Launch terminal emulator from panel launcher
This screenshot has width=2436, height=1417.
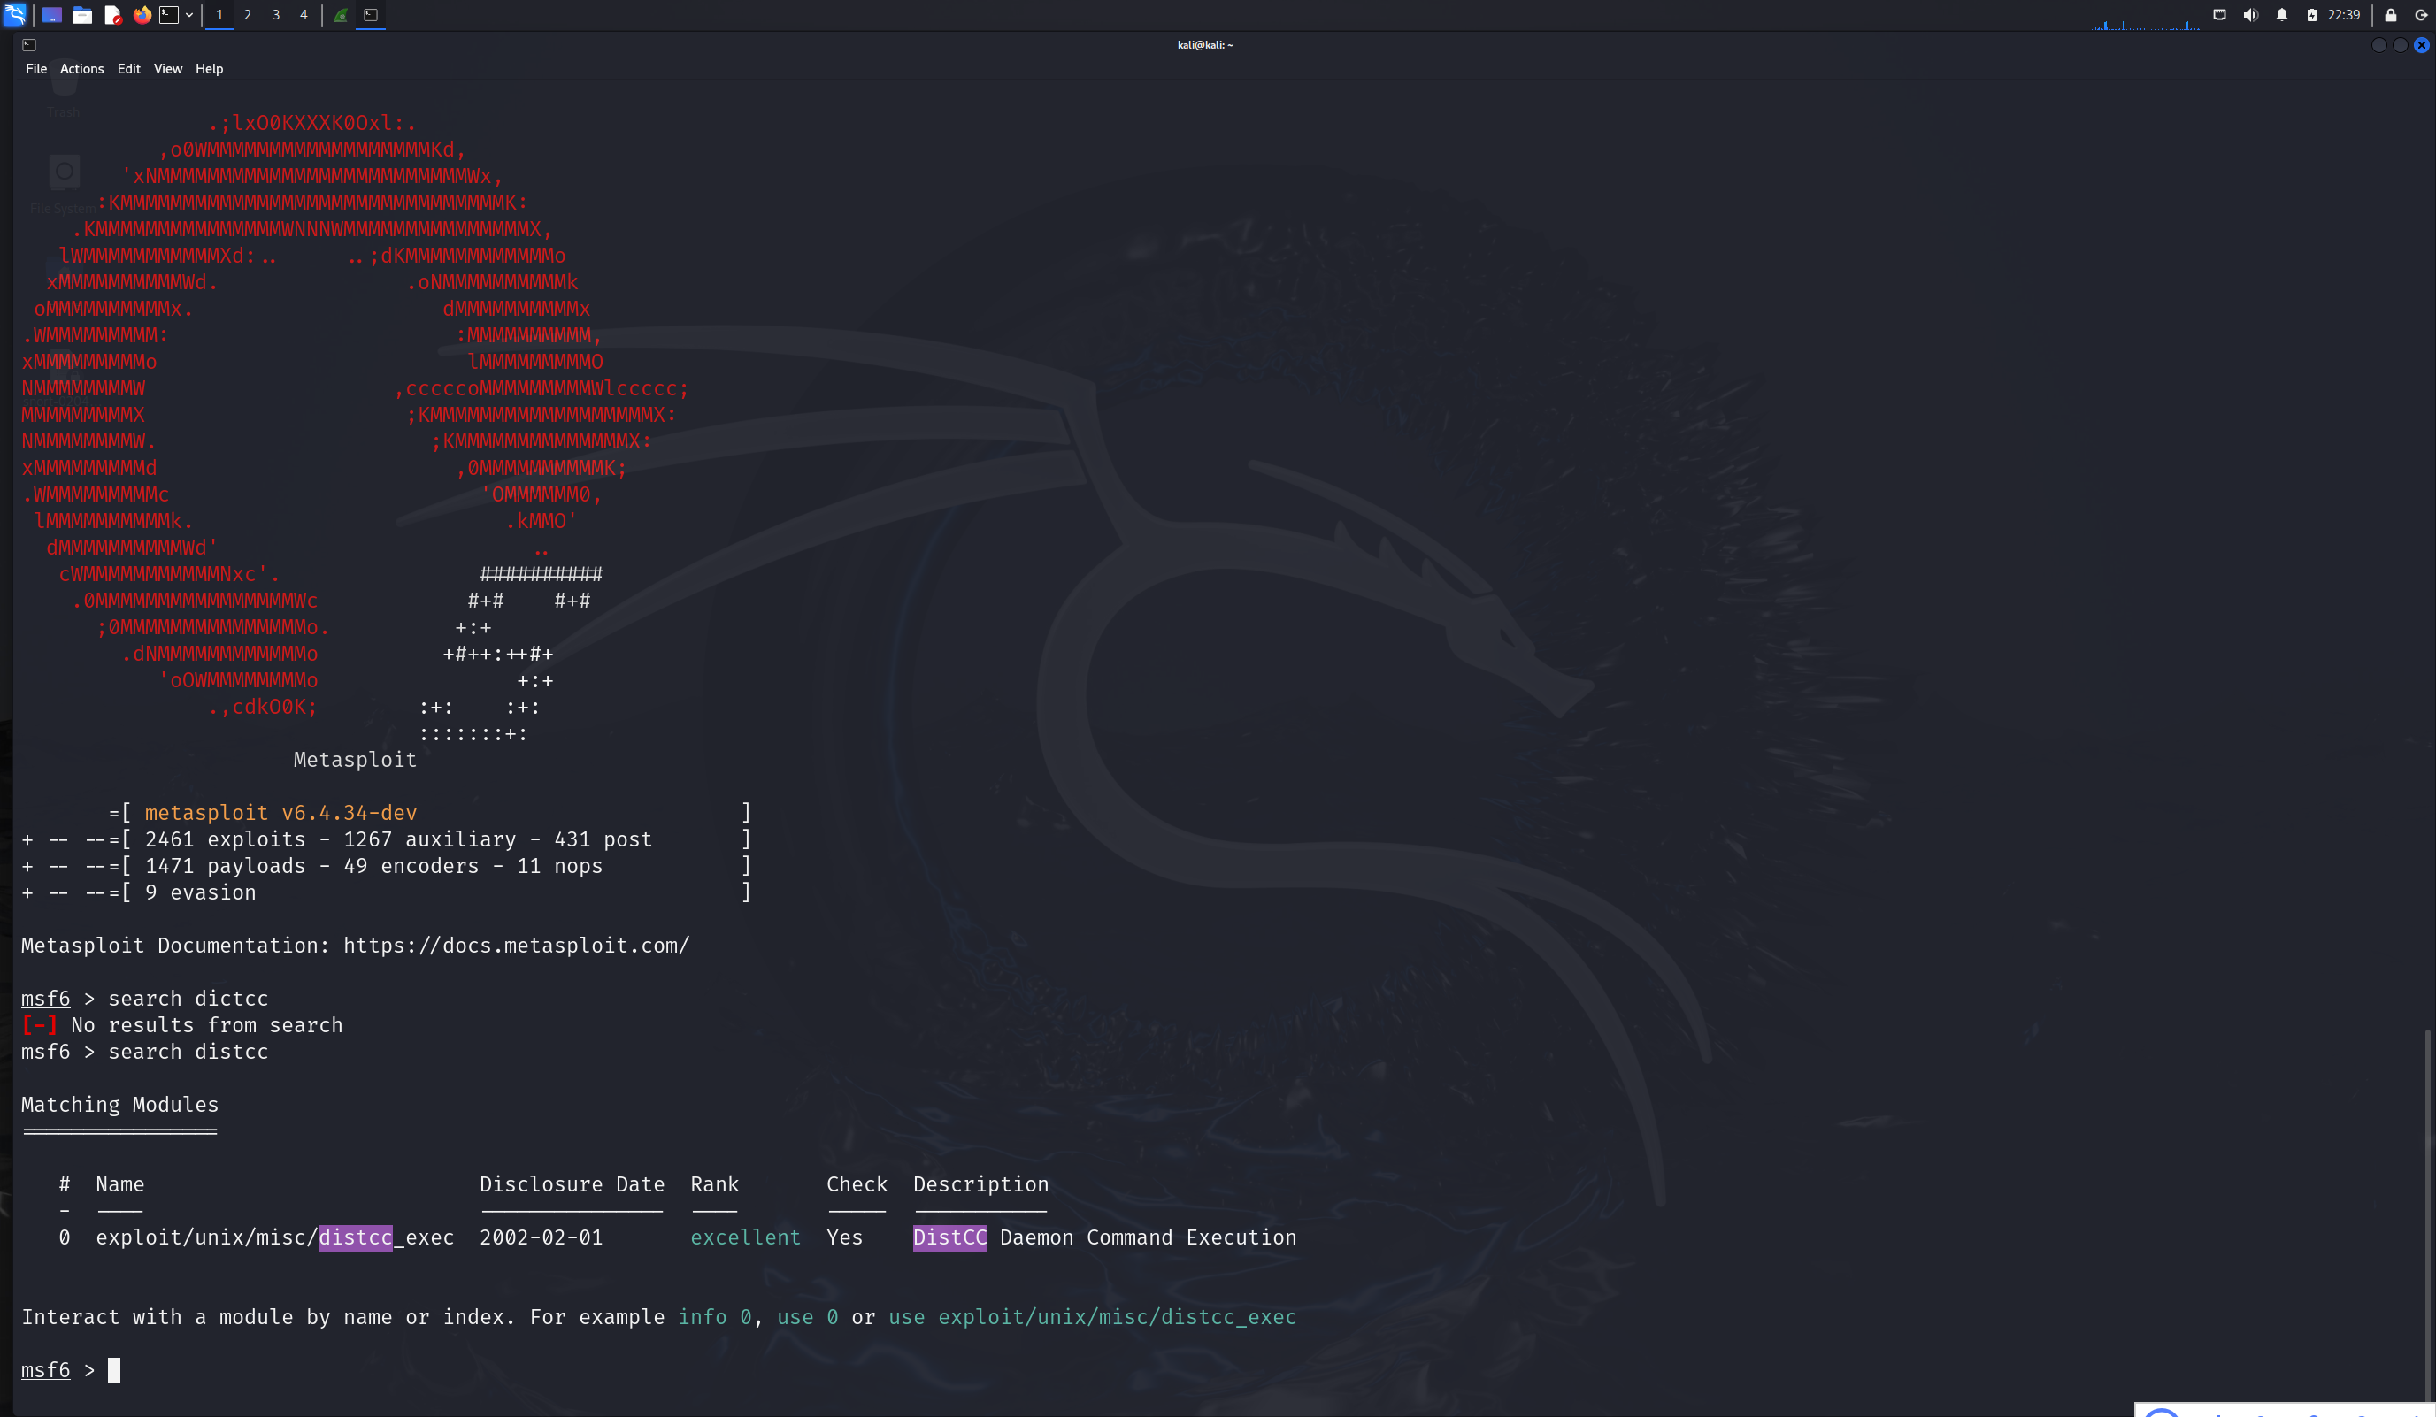pos(169,14)
